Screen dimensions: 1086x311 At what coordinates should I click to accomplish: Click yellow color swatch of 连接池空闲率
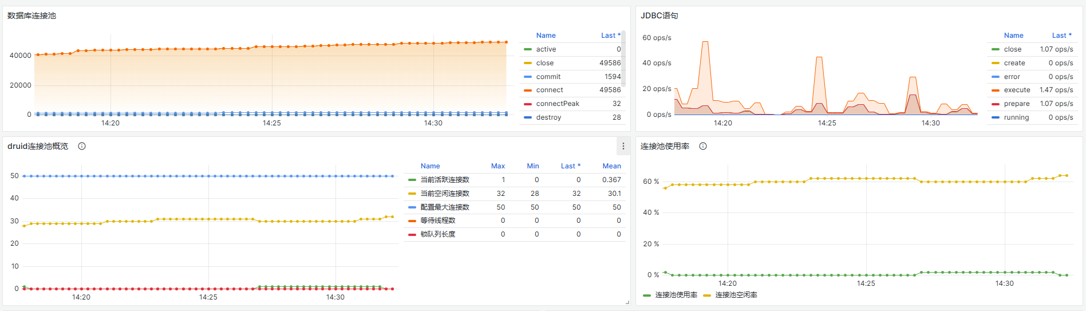(x=707, y=295)
